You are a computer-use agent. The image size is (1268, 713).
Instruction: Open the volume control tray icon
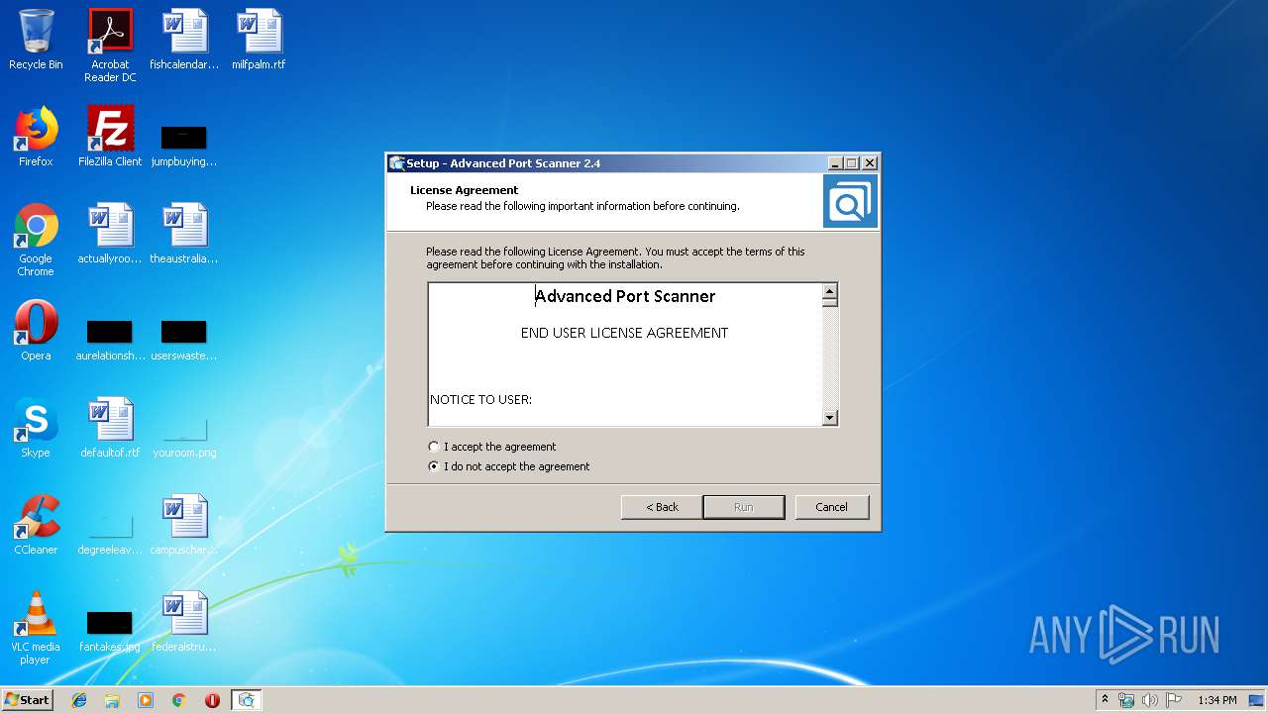[1150, 700]
